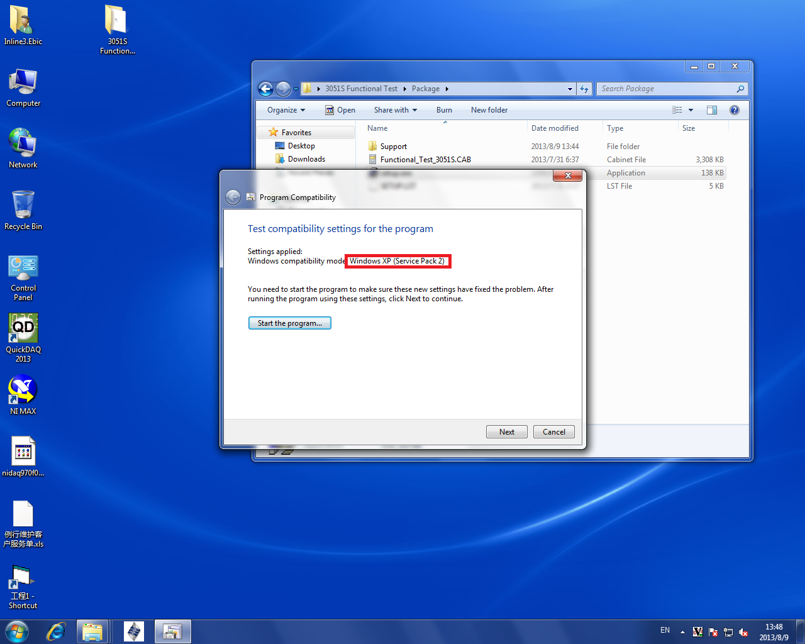
Task: Launch QuickDAQ 2013 shortcut
Action: click(x=23, y=338)
